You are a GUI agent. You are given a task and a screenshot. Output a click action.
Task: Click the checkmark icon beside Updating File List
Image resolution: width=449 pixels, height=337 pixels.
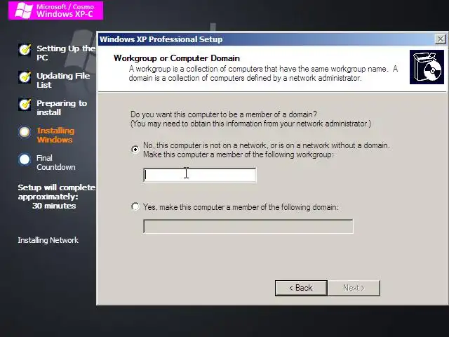tap(25, 77)
